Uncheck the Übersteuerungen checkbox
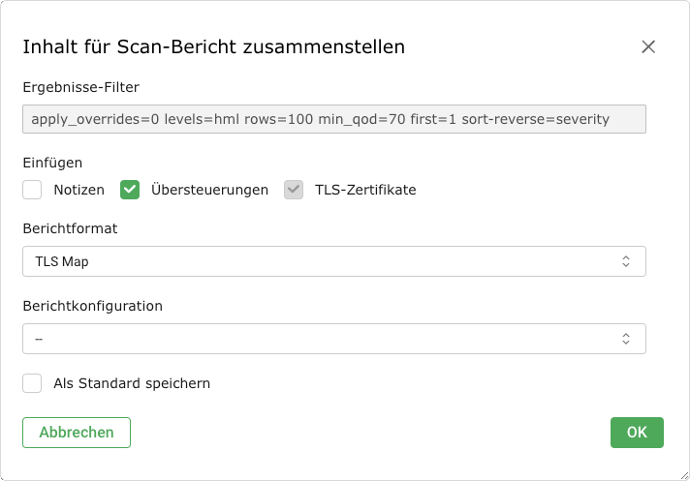Viewport: 690px width, 481px height. (130, 190)
